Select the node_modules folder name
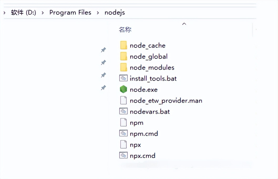Viewport: 278px width, 179px height. tap(152, 67)
